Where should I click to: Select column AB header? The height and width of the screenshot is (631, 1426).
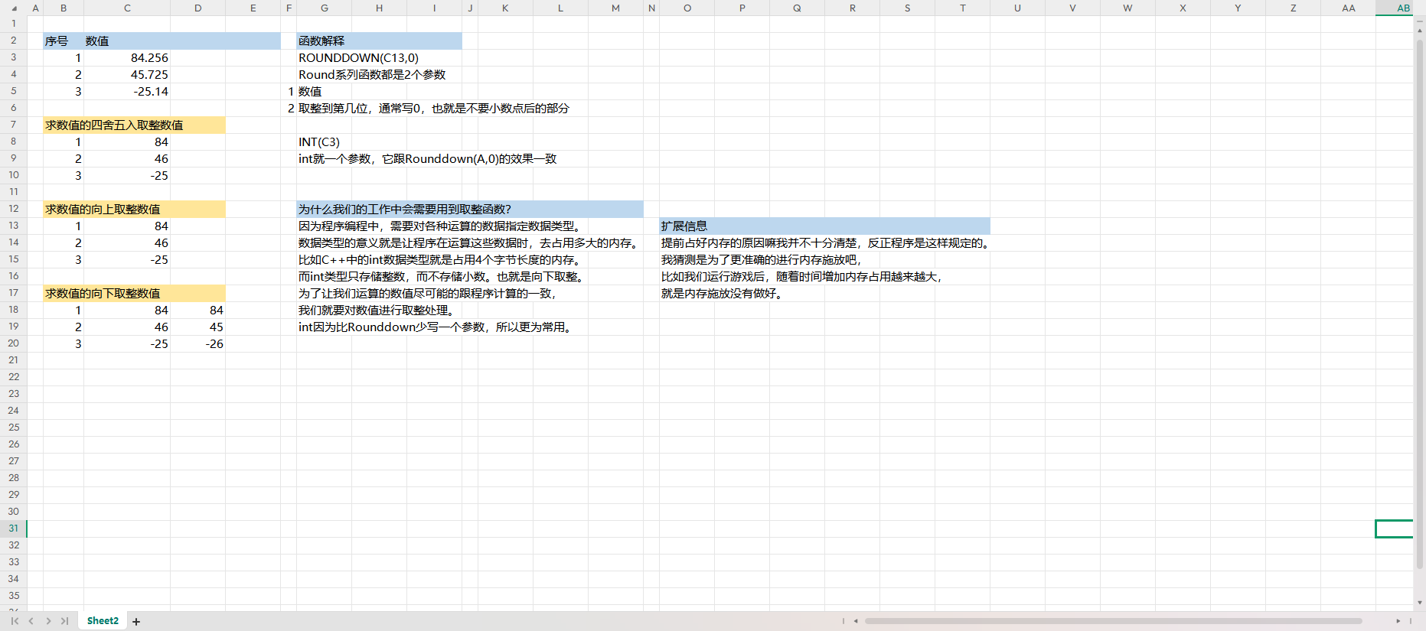(x=1403, y=8)
